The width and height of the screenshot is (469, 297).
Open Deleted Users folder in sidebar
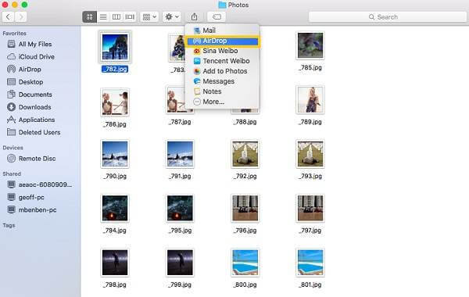(34, 132)
